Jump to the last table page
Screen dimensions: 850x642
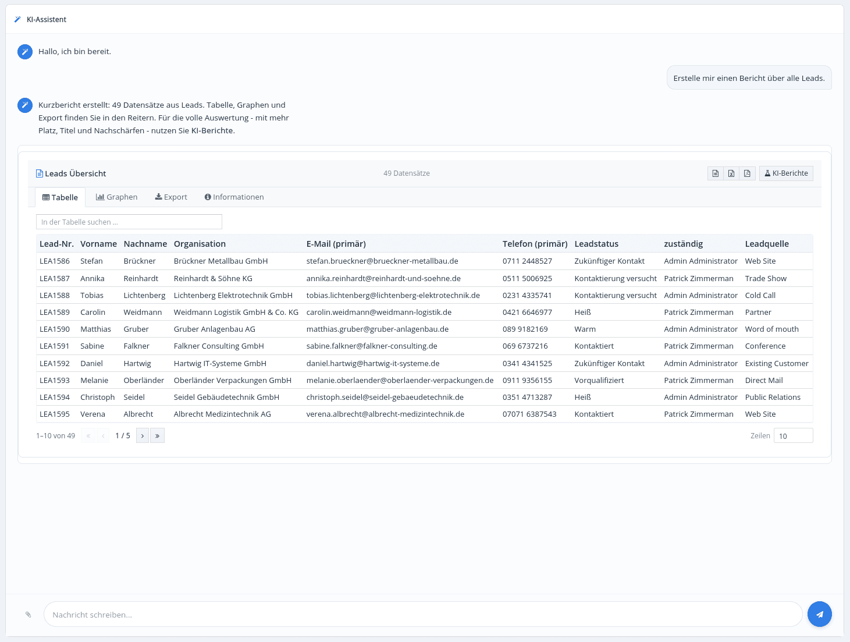pos(157,435)
